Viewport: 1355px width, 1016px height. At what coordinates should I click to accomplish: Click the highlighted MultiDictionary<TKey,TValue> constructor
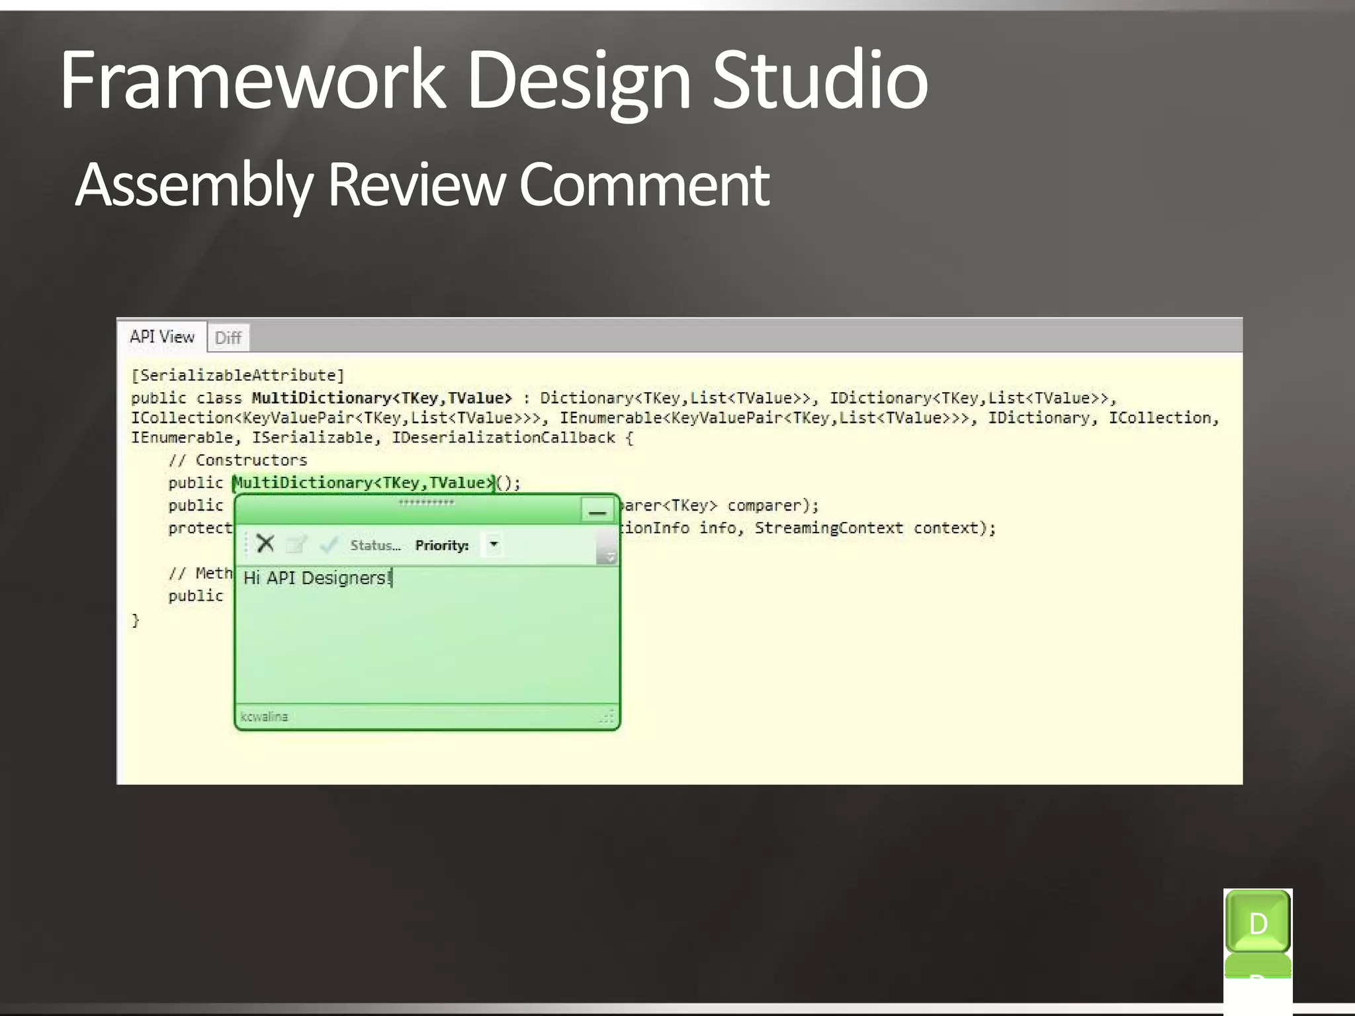(364, 483)
